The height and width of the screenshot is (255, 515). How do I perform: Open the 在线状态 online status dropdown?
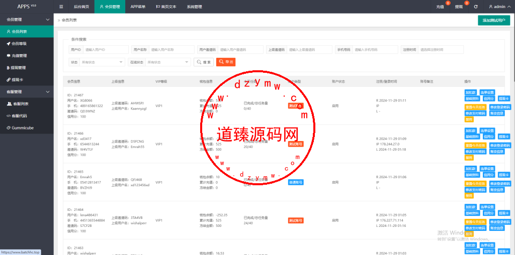point(168,62)
